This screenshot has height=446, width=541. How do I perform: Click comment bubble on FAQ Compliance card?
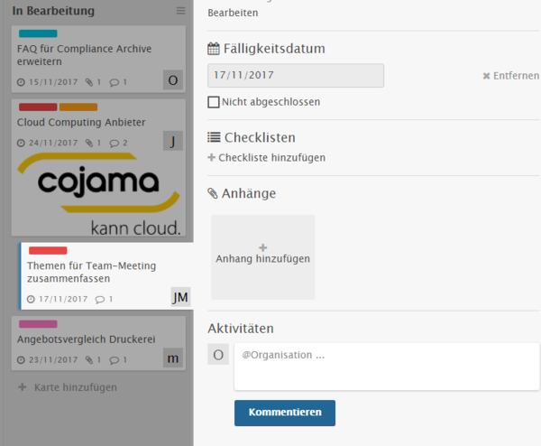115,82
